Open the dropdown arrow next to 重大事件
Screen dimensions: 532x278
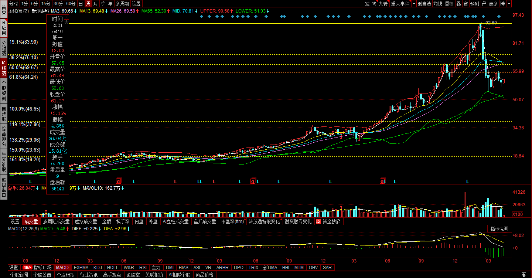click(414, 4)
